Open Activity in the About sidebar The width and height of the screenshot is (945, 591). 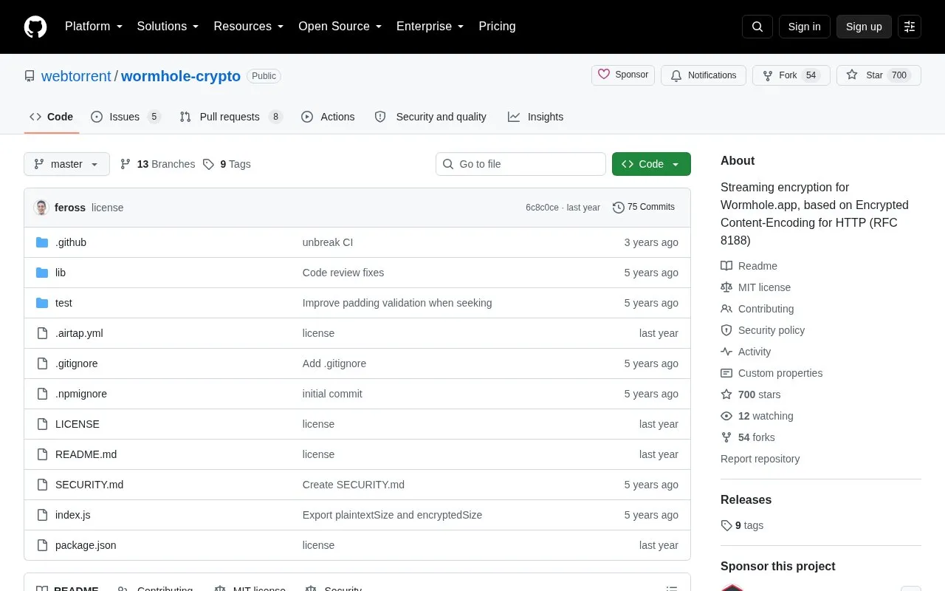[x=746, y=352]
